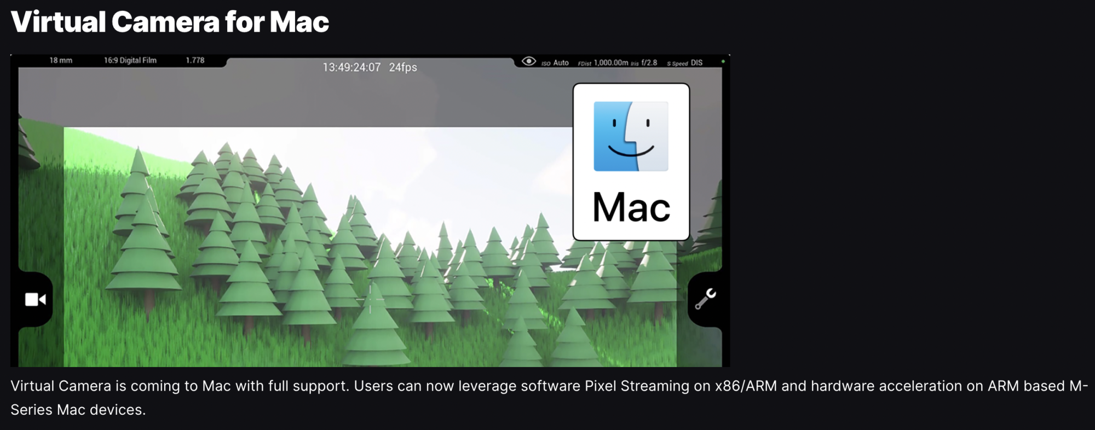Click the large Mac text label
1095x430 pixels.
[x=631, y=207]
